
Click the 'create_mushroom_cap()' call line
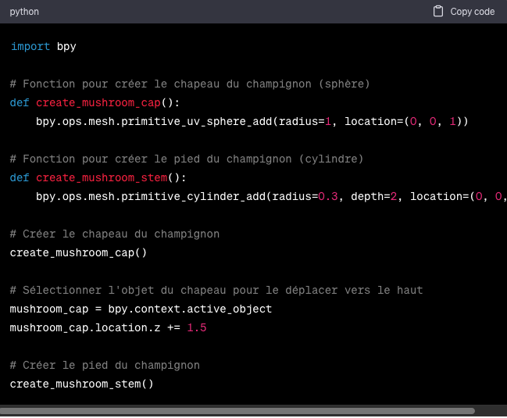(x=78, y=253)
